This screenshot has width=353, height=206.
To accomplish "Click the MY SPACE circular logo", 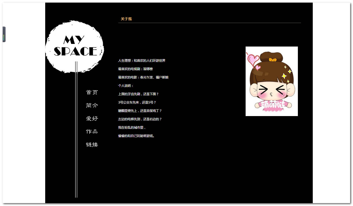I will coord(75,47).
